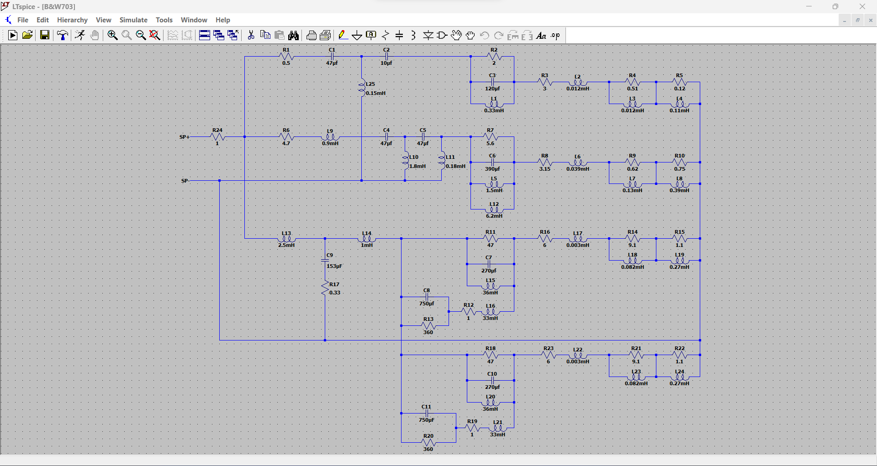Click the Cascade windows icon
Image resolution: width=877 pixels, height=466 pixels.
point(219,35)
